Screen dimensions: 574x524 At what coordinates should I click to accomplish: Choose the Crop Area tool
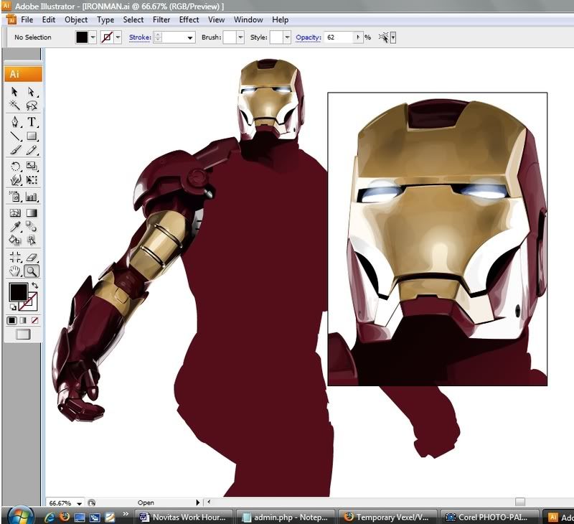[14, 257]
